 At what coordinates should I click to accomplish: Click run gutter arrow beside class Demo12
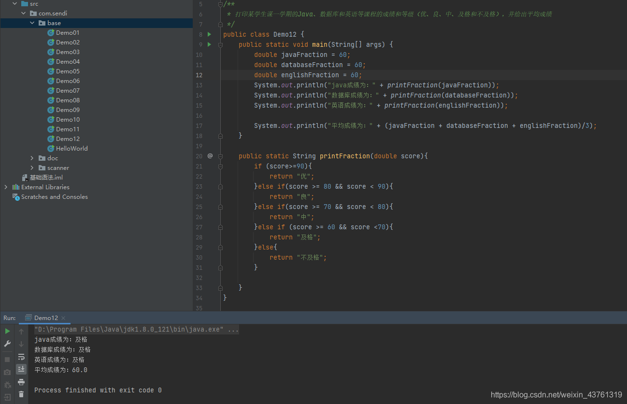coord(209,34)
